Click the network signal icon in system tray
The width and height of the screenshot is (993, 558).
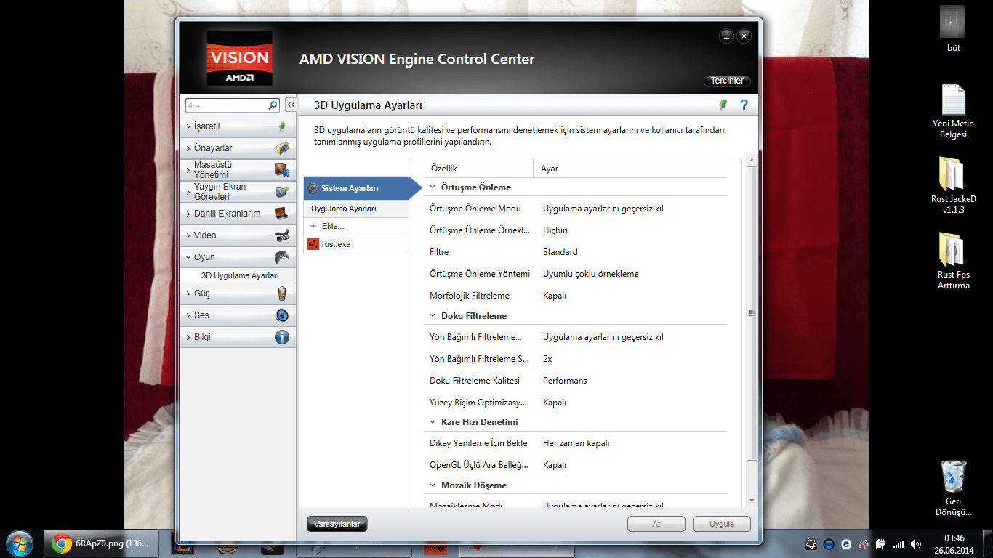pyautogui.click(x=898, y=544)
